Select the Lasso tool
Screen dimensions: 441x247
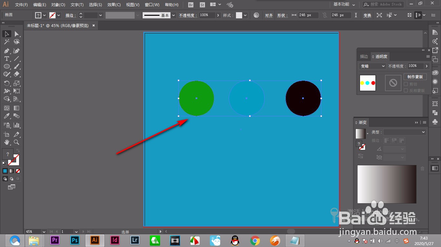coord(16,42)
